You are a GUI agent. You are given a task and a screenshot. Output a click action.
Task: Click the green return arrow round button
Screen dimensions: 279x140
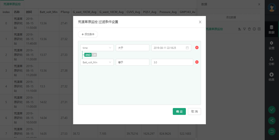(x=272, y=132)
